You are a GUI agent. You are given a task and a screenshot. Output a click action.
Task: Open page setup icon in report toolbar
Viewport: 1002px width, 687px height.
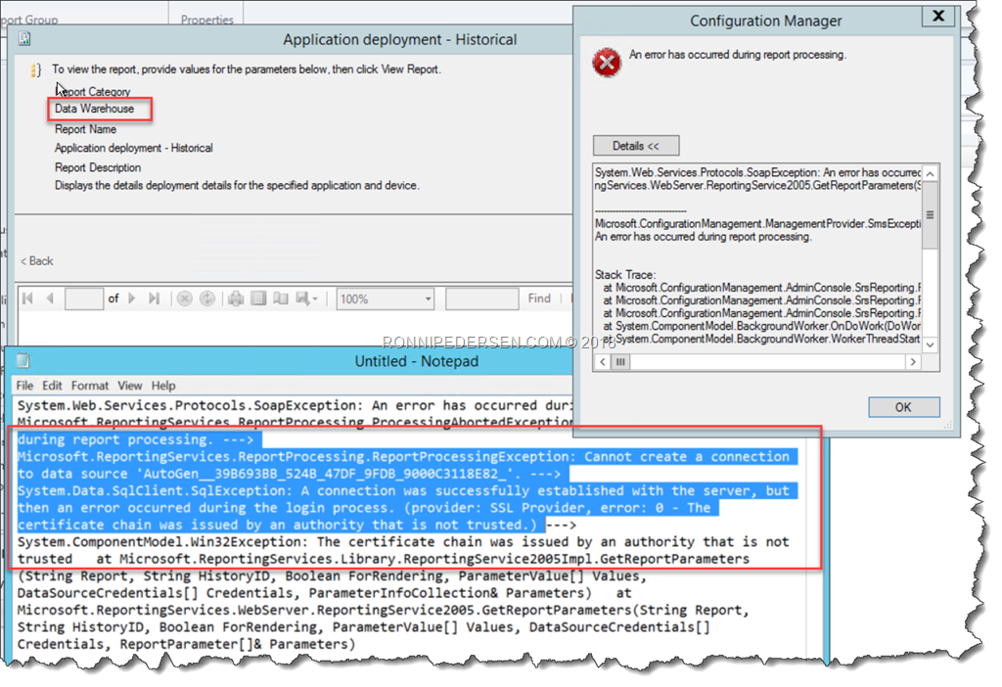tap(281, 298)
